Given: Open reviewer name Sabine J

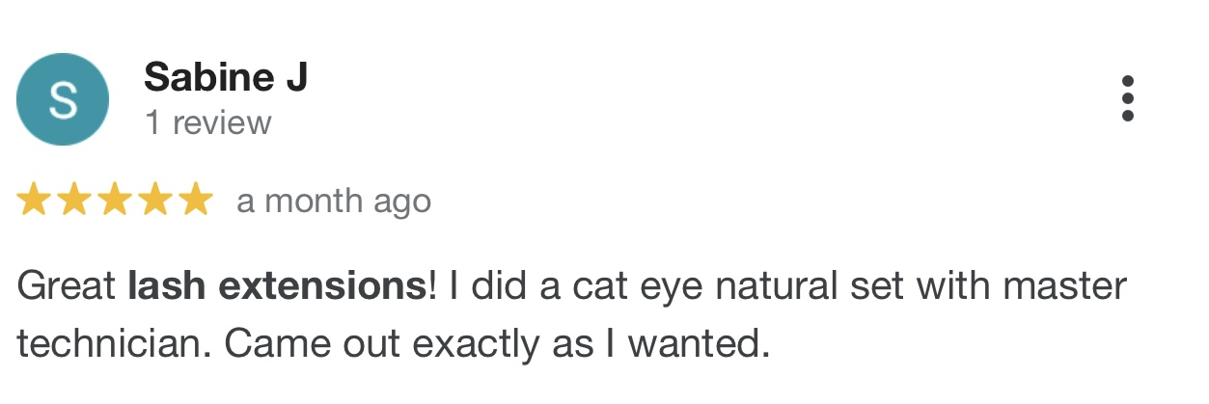Looking at the screenshot, I should coord(226,77).
